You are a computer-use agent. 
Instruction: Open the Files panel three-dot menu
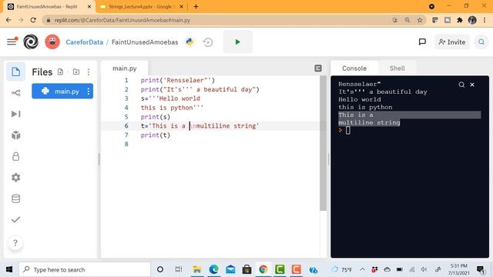tap(89, 72)
